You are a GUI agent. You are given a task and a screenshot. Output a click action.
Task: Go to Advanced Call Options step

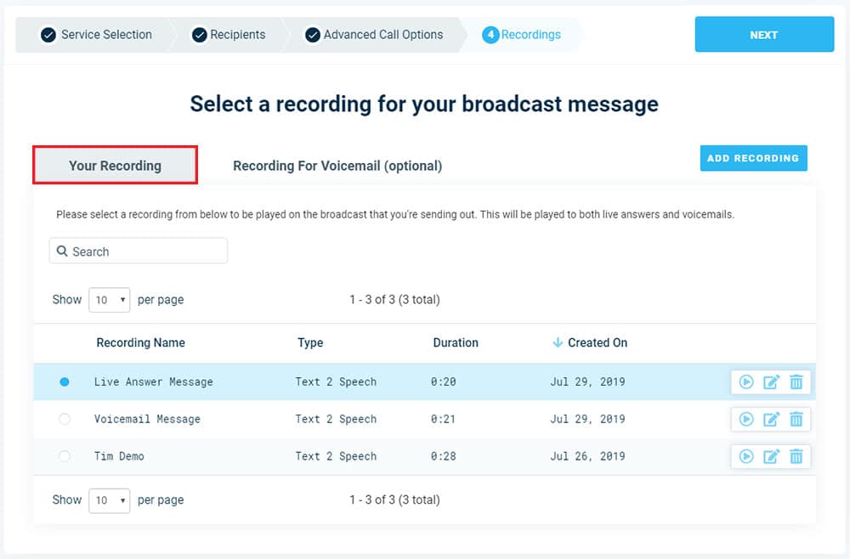[374, 35]
